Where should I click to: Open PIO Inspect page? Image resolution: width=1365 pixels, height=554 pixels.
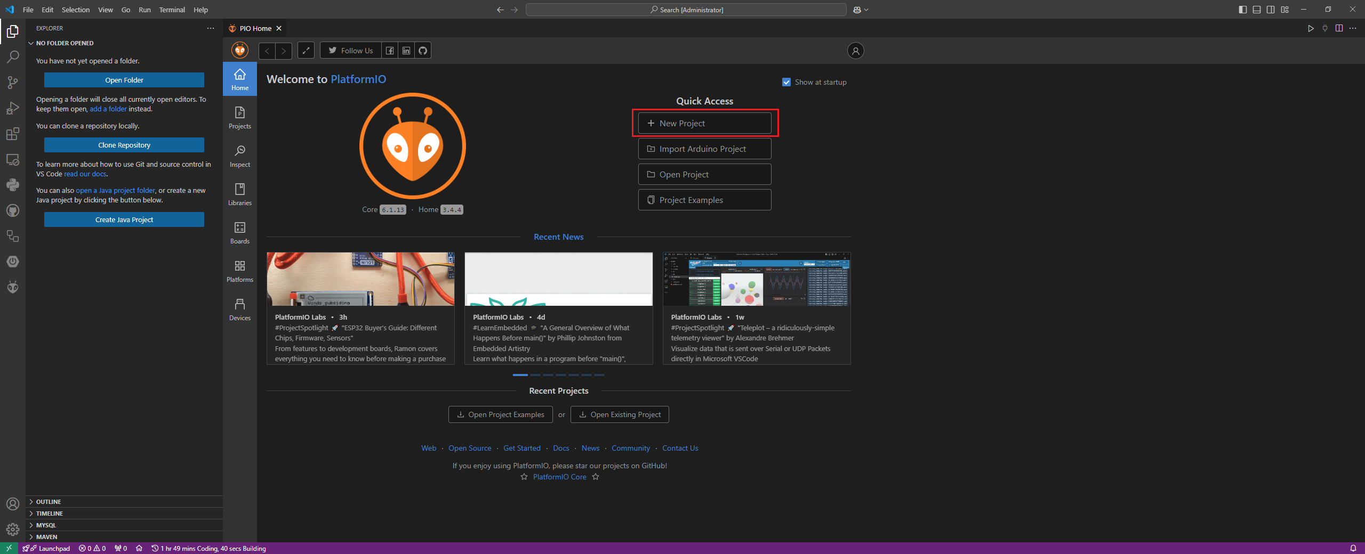[x=240, y=156]
